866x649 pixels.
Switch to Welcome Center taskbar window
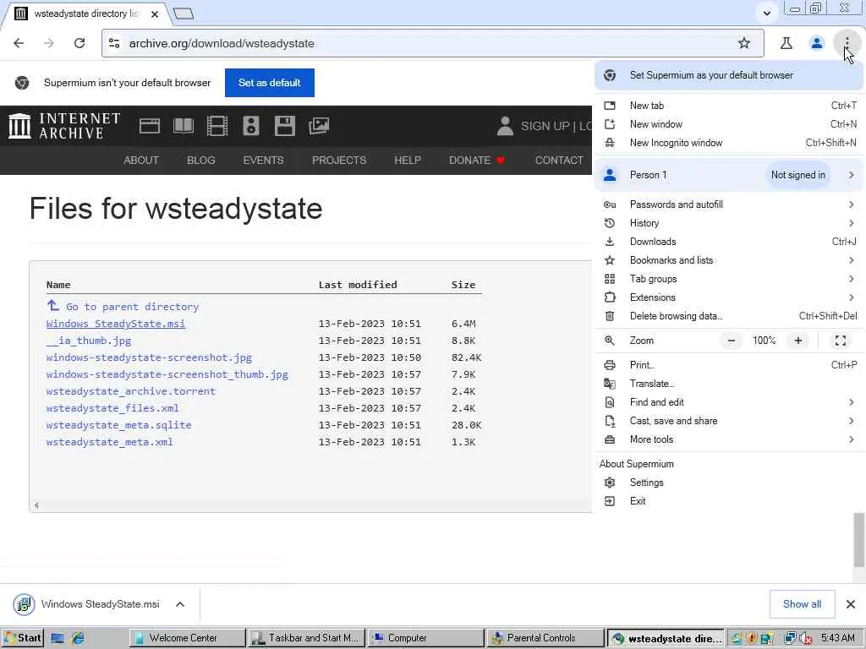coord(187,638)
